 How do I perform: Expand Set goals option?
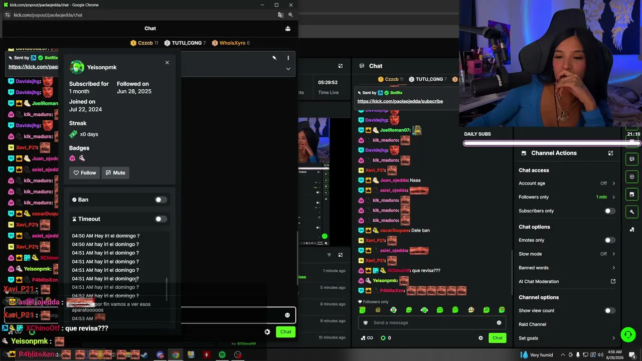point(613,338)
